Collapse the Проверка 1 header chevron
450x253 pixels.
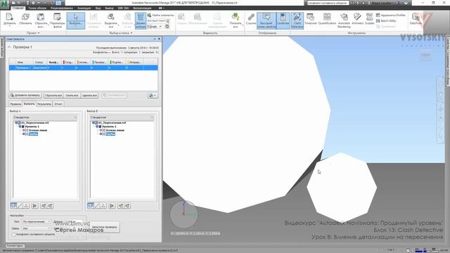pos(9,47)
